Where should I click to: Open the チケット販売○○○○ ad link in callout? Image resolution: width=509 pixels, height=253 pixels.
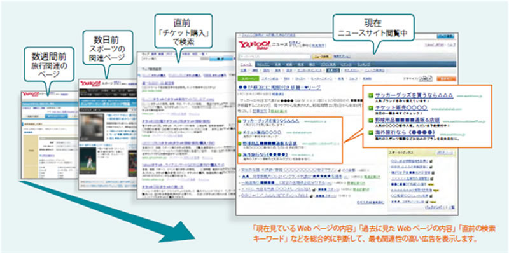coord(401,107)
